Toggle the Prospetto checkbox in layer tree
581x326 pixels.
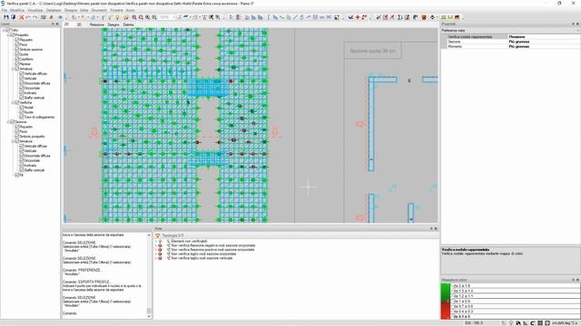(12, 34)
